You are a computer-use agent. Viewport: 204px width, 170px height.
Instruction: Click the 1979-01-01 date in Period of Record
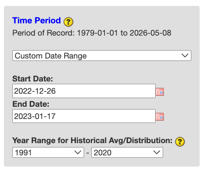[97, 33]
